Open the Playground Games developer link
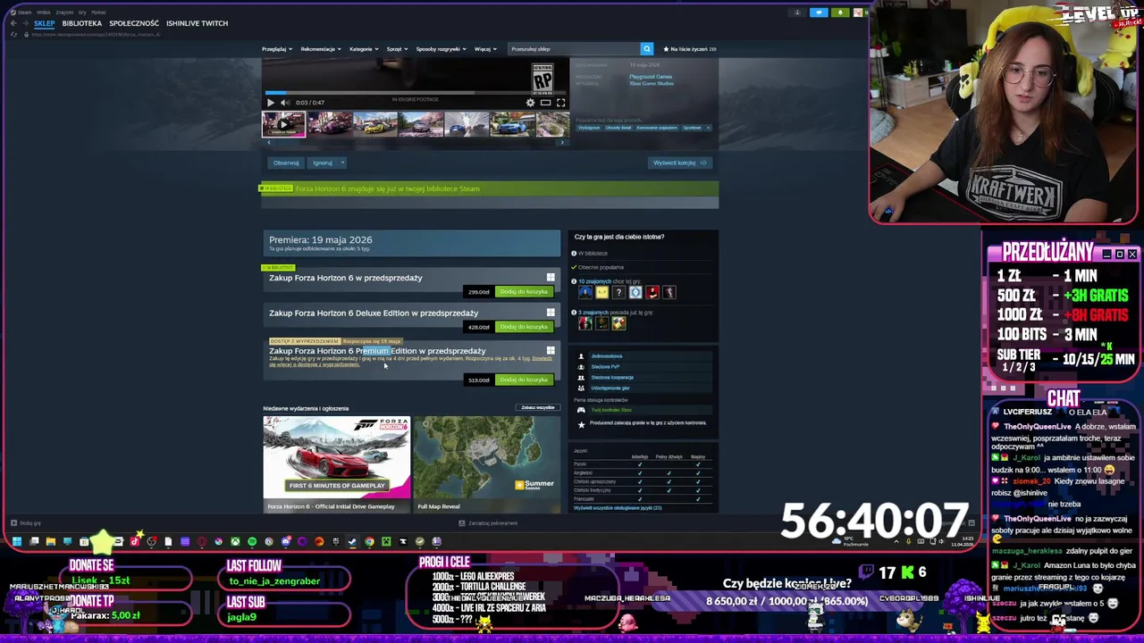The width and height of the screenshot is (1144, 643). [x=651, y=77]
